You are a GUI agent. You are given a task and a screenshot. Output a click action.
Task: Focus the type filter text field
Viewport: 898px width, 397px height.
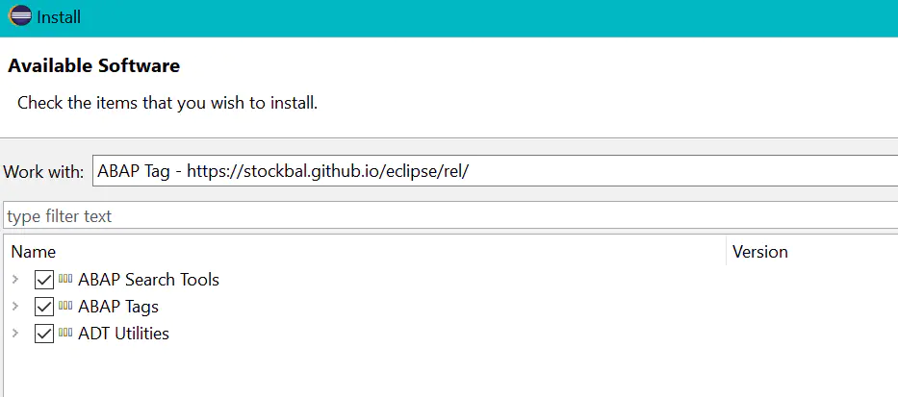pyautogui.click(x=450, y=216)
